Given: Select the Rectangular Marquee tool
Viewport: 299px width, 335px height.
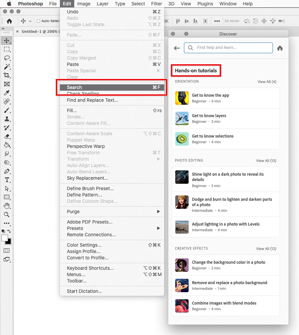Looking at the screenshot, I should tap(7, 49).
